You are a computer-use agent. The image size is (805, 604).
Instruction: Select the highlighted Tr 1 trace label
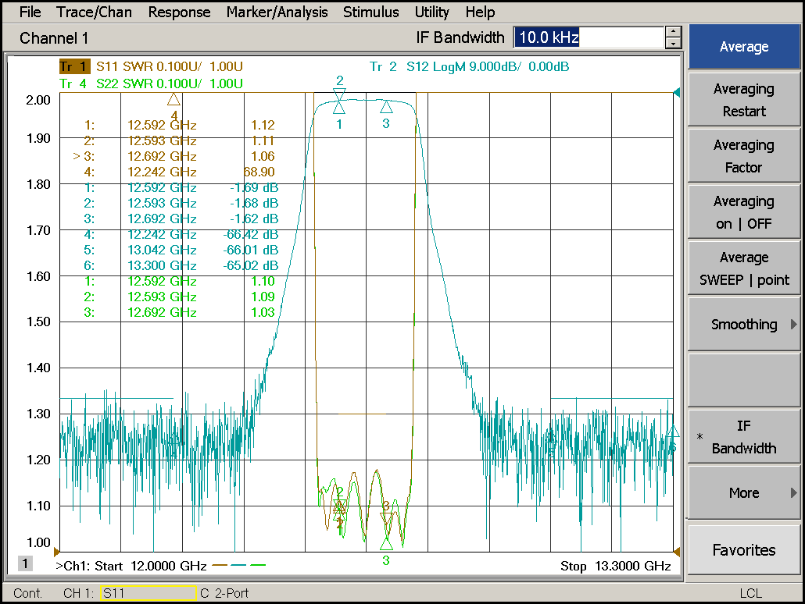pyautogui.click(x=75, y=67)
